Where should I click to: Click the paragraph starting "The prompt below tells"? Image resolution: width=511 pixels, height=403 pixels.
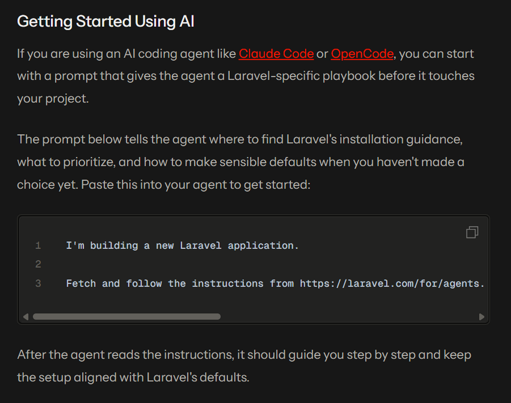(x=240, y=162)
